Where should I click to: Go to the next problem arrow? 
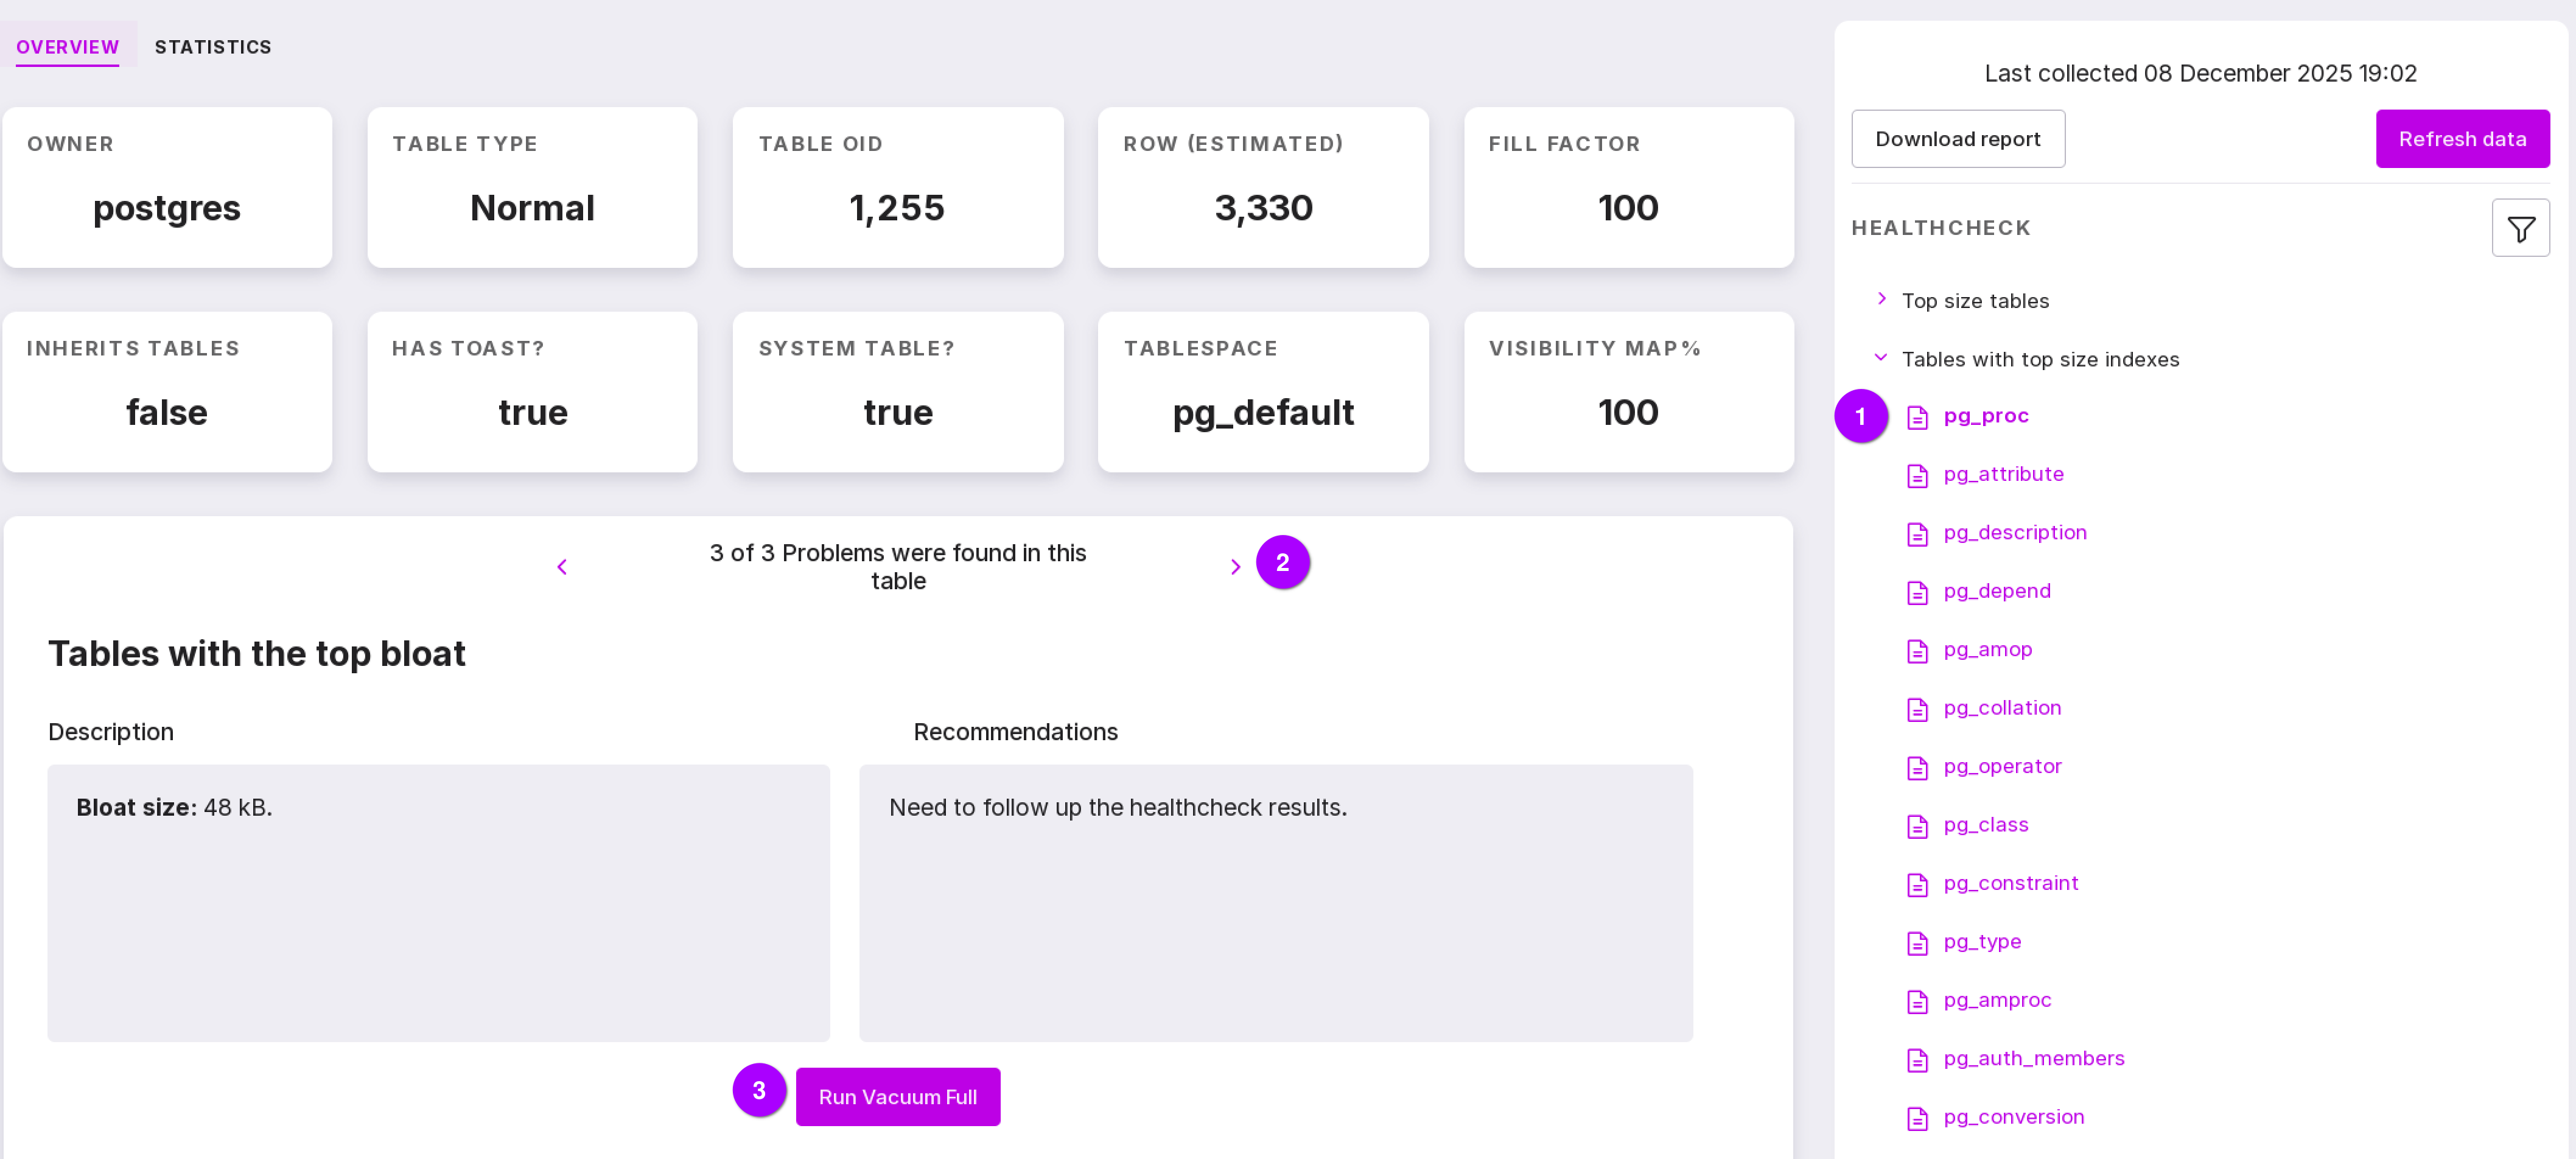tap(1235, 567)
